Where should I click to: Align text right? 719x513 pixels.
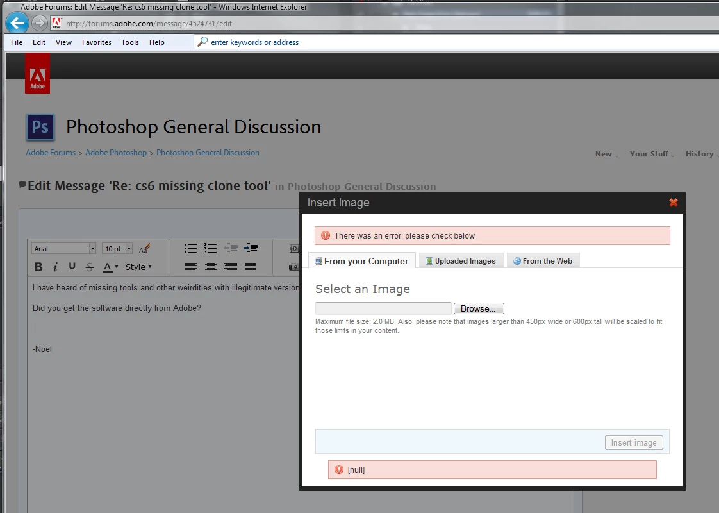pos(231,267)
